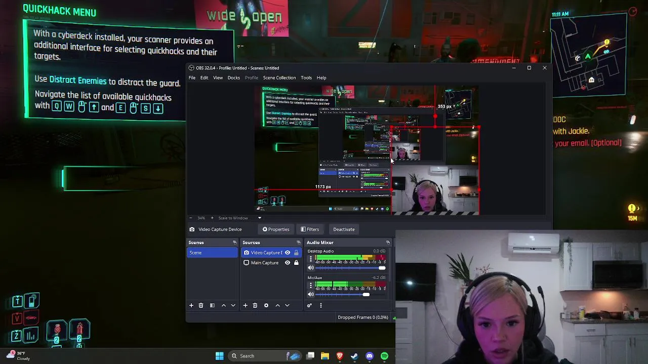Click Dropped Frames status text
This screenshot has width=648, height=364.
point(363,317)
